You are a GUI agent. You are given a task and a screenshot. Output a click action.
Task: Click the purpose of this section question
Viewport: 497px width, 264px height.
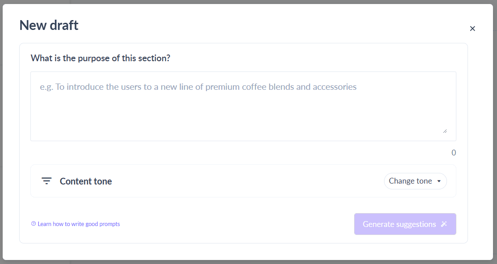pyautogui.click(x=100, y=58)
